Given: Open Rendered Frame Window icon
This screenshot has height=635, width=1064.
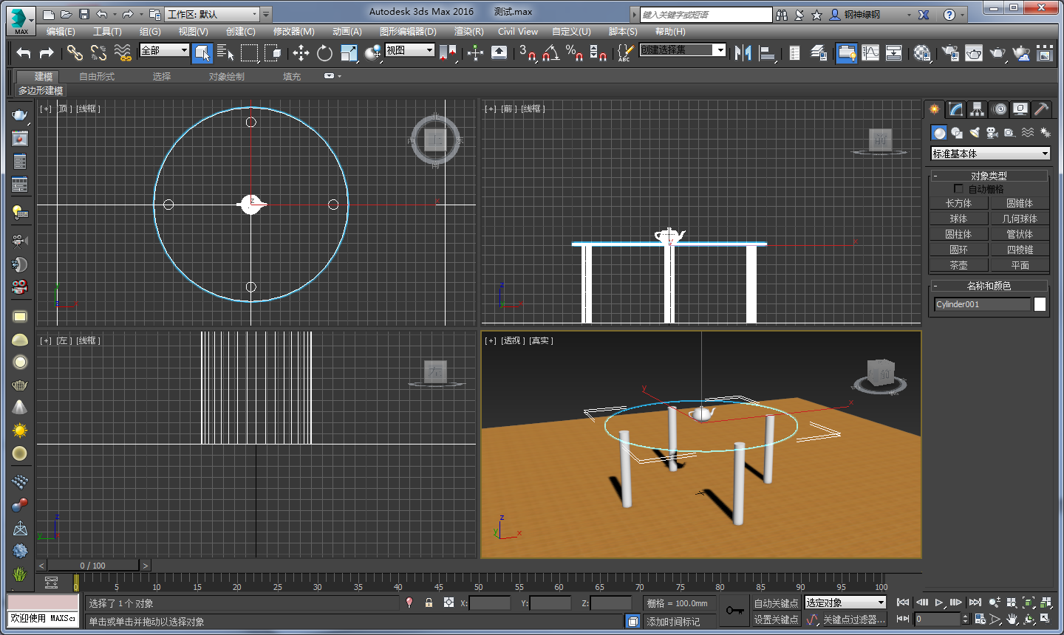Looking at the screenshot, I should 974,52.
